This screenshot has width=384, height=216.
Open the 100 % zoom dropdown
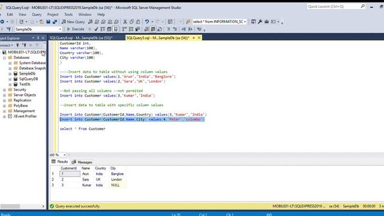(x=64, y=155)
